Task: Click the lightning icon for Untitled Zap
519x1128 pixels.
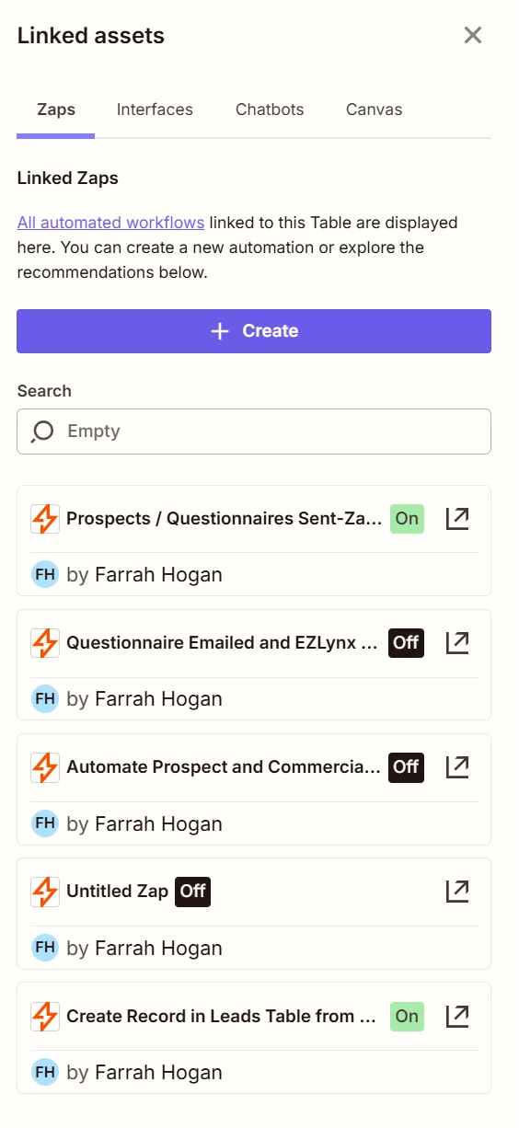Action: point(45,892)
